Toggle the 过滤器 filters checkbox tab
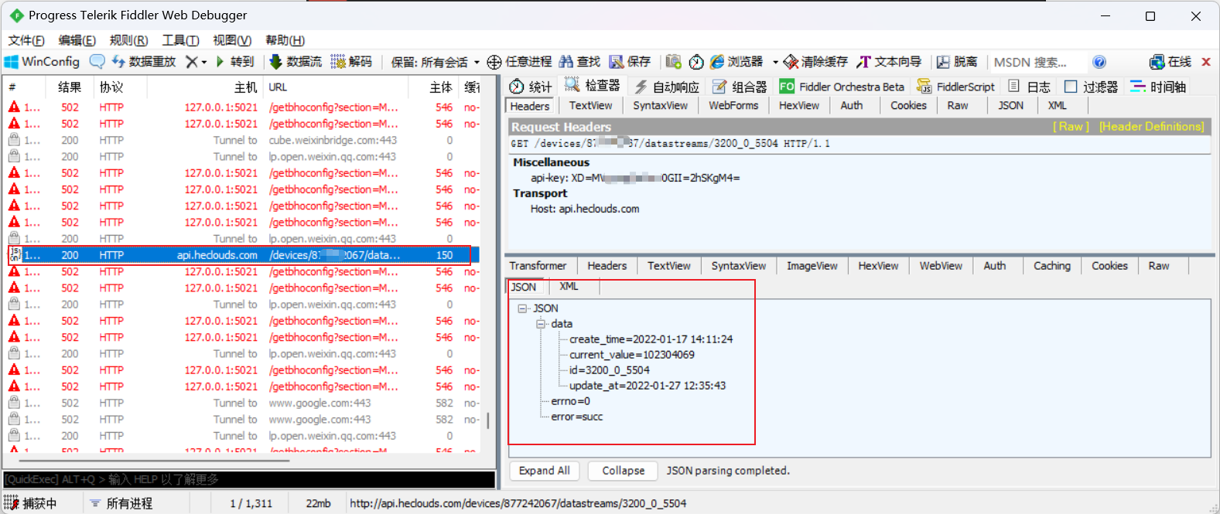Image resolution: width=1220 pixels, height=514 pixels. tap(1091, 87)
